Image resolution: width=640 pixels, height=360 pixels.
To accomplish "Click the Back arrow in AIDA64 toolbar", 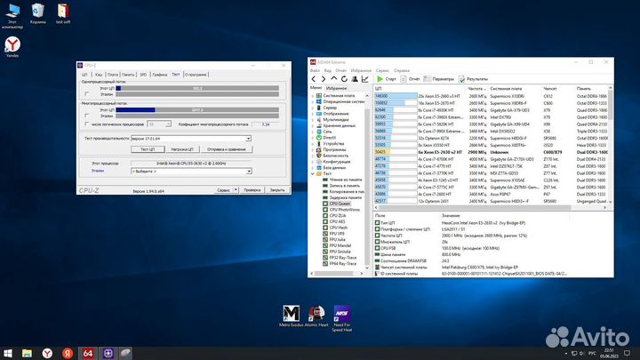I will click(314, 79).
